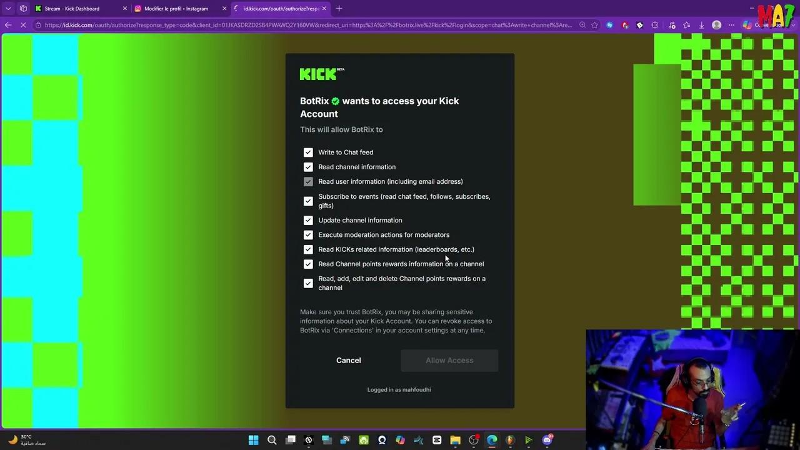
Task: Click the webcam overlay thumbnail
Action: pos(692,389)
